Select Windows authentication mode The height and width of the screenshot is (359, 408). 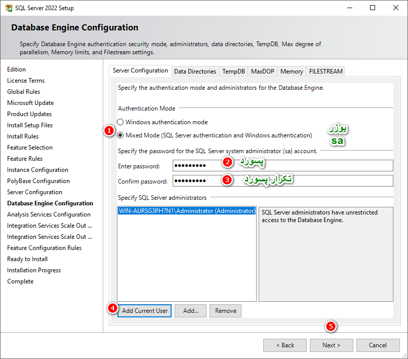point(120,122)
